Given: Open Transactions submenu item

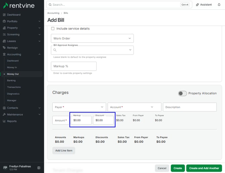Looking at the screenshot, I should point(14,87).
